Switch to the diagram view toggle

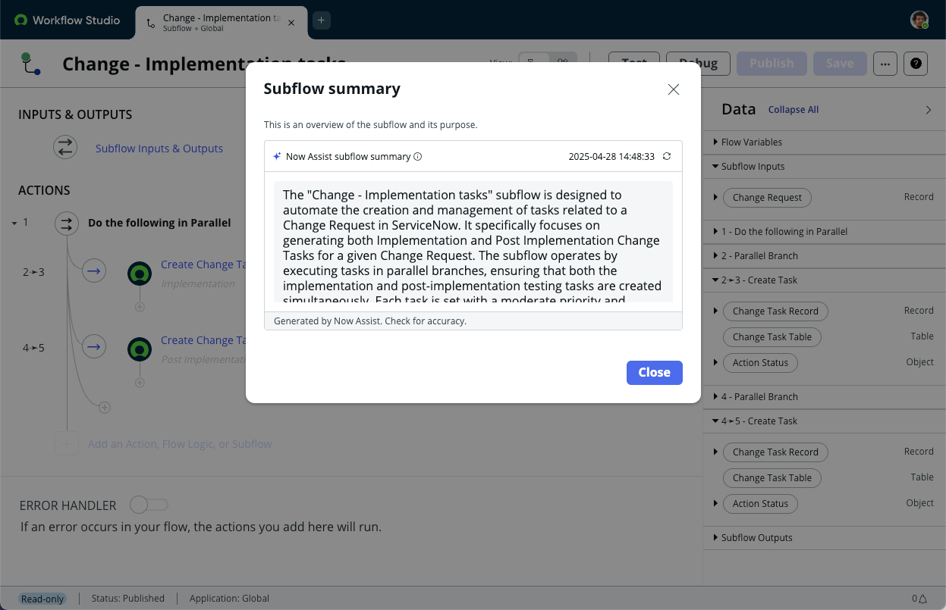click(x=562, y=62)
